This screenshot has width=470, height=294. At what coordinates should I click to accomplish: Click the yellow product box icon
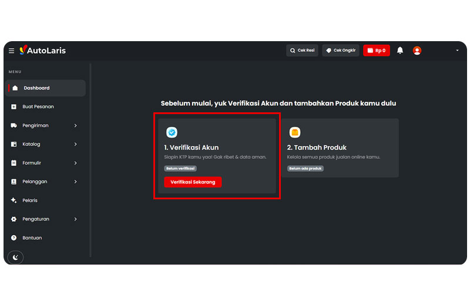pyautogui.click(x=295, y=132)
